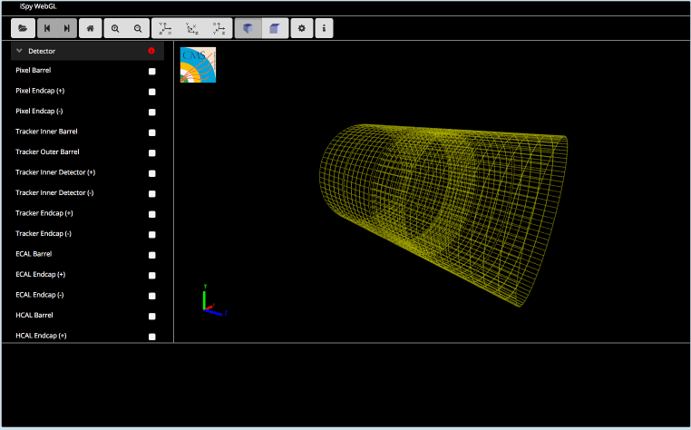Viewport: 691px width, 430px height.
Task: Reset view with the home icon
Action: point(91,28)
